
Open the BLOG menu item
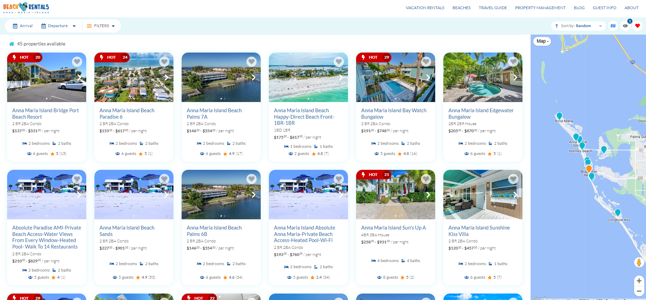(x=579, y=8)
